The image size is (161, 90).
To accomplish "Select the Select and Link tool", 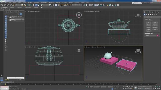I will pyautogui.click(x=8, y=5).
